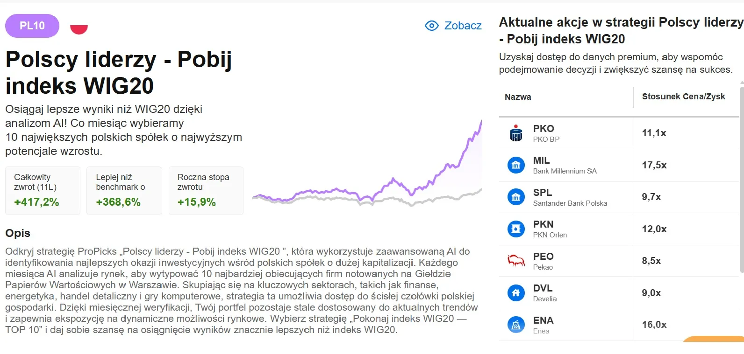Click the Enea company logo icon
This screenshot has width=744, height=354.
516,325
